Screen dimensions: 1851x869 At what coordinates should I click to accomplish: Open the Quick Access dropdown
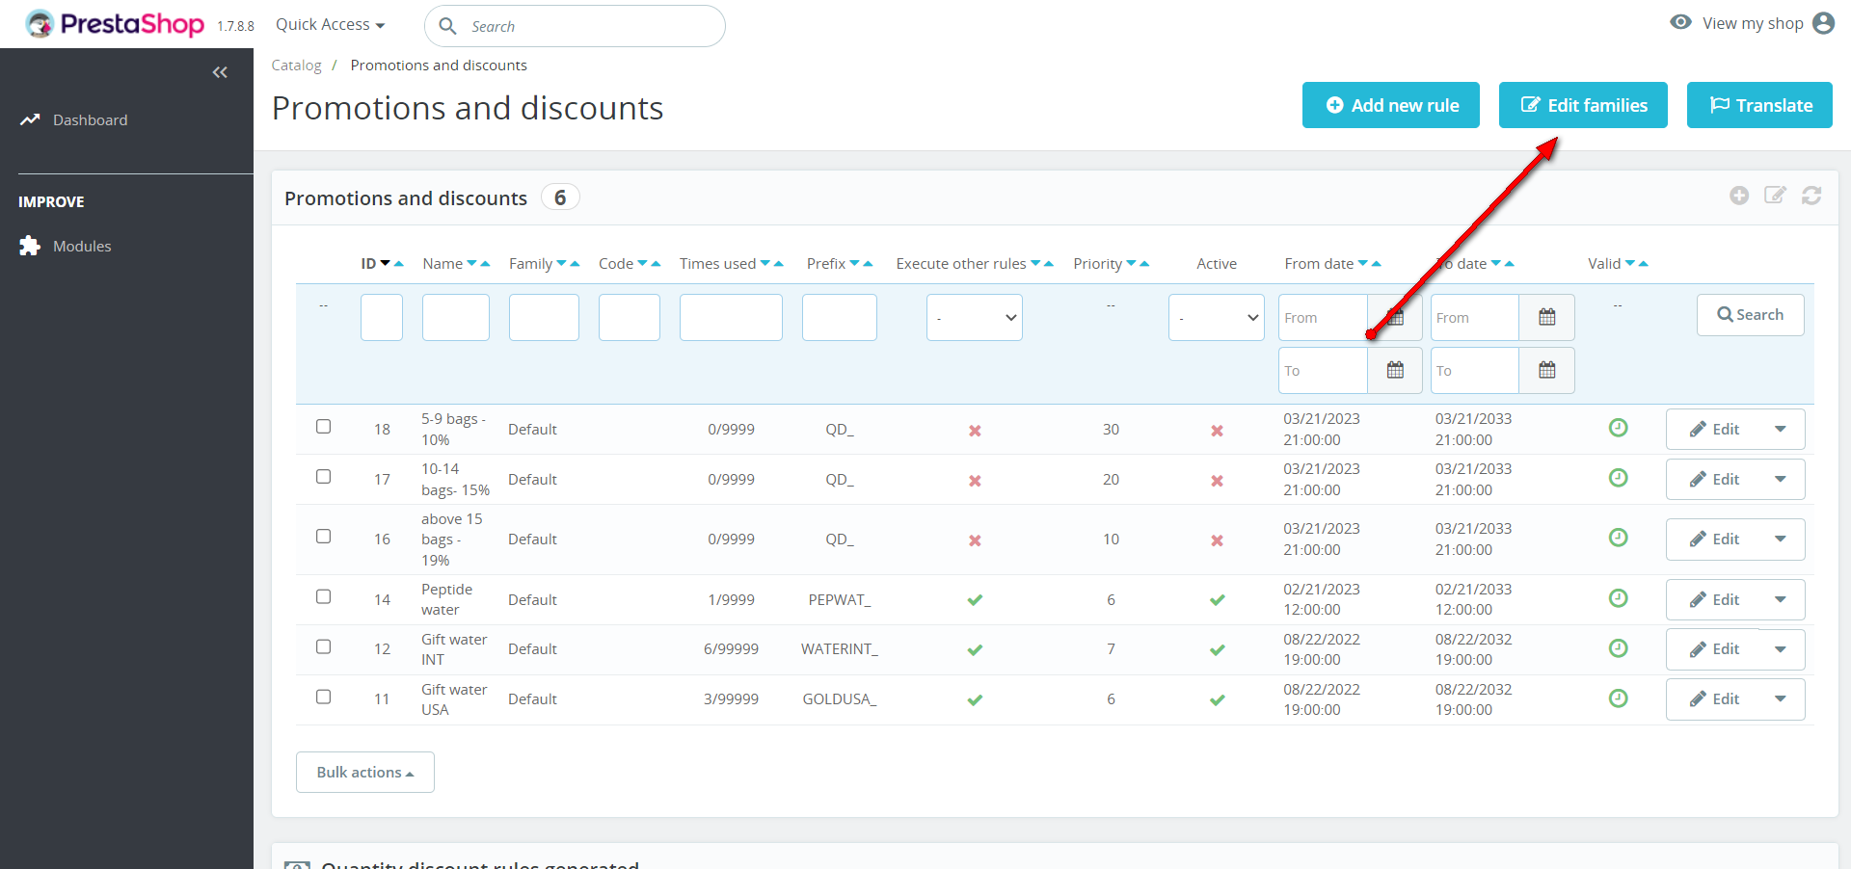point(330,25)
